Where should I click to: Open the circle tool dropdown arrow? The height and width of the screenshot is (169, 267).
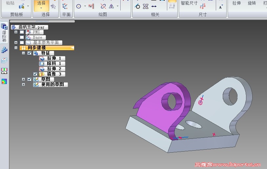point(85,6)
